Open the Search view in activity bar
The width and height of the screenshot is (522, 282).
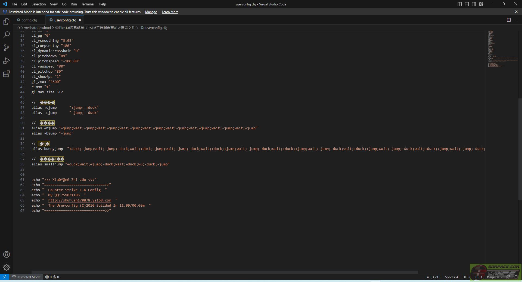point(7,35)
